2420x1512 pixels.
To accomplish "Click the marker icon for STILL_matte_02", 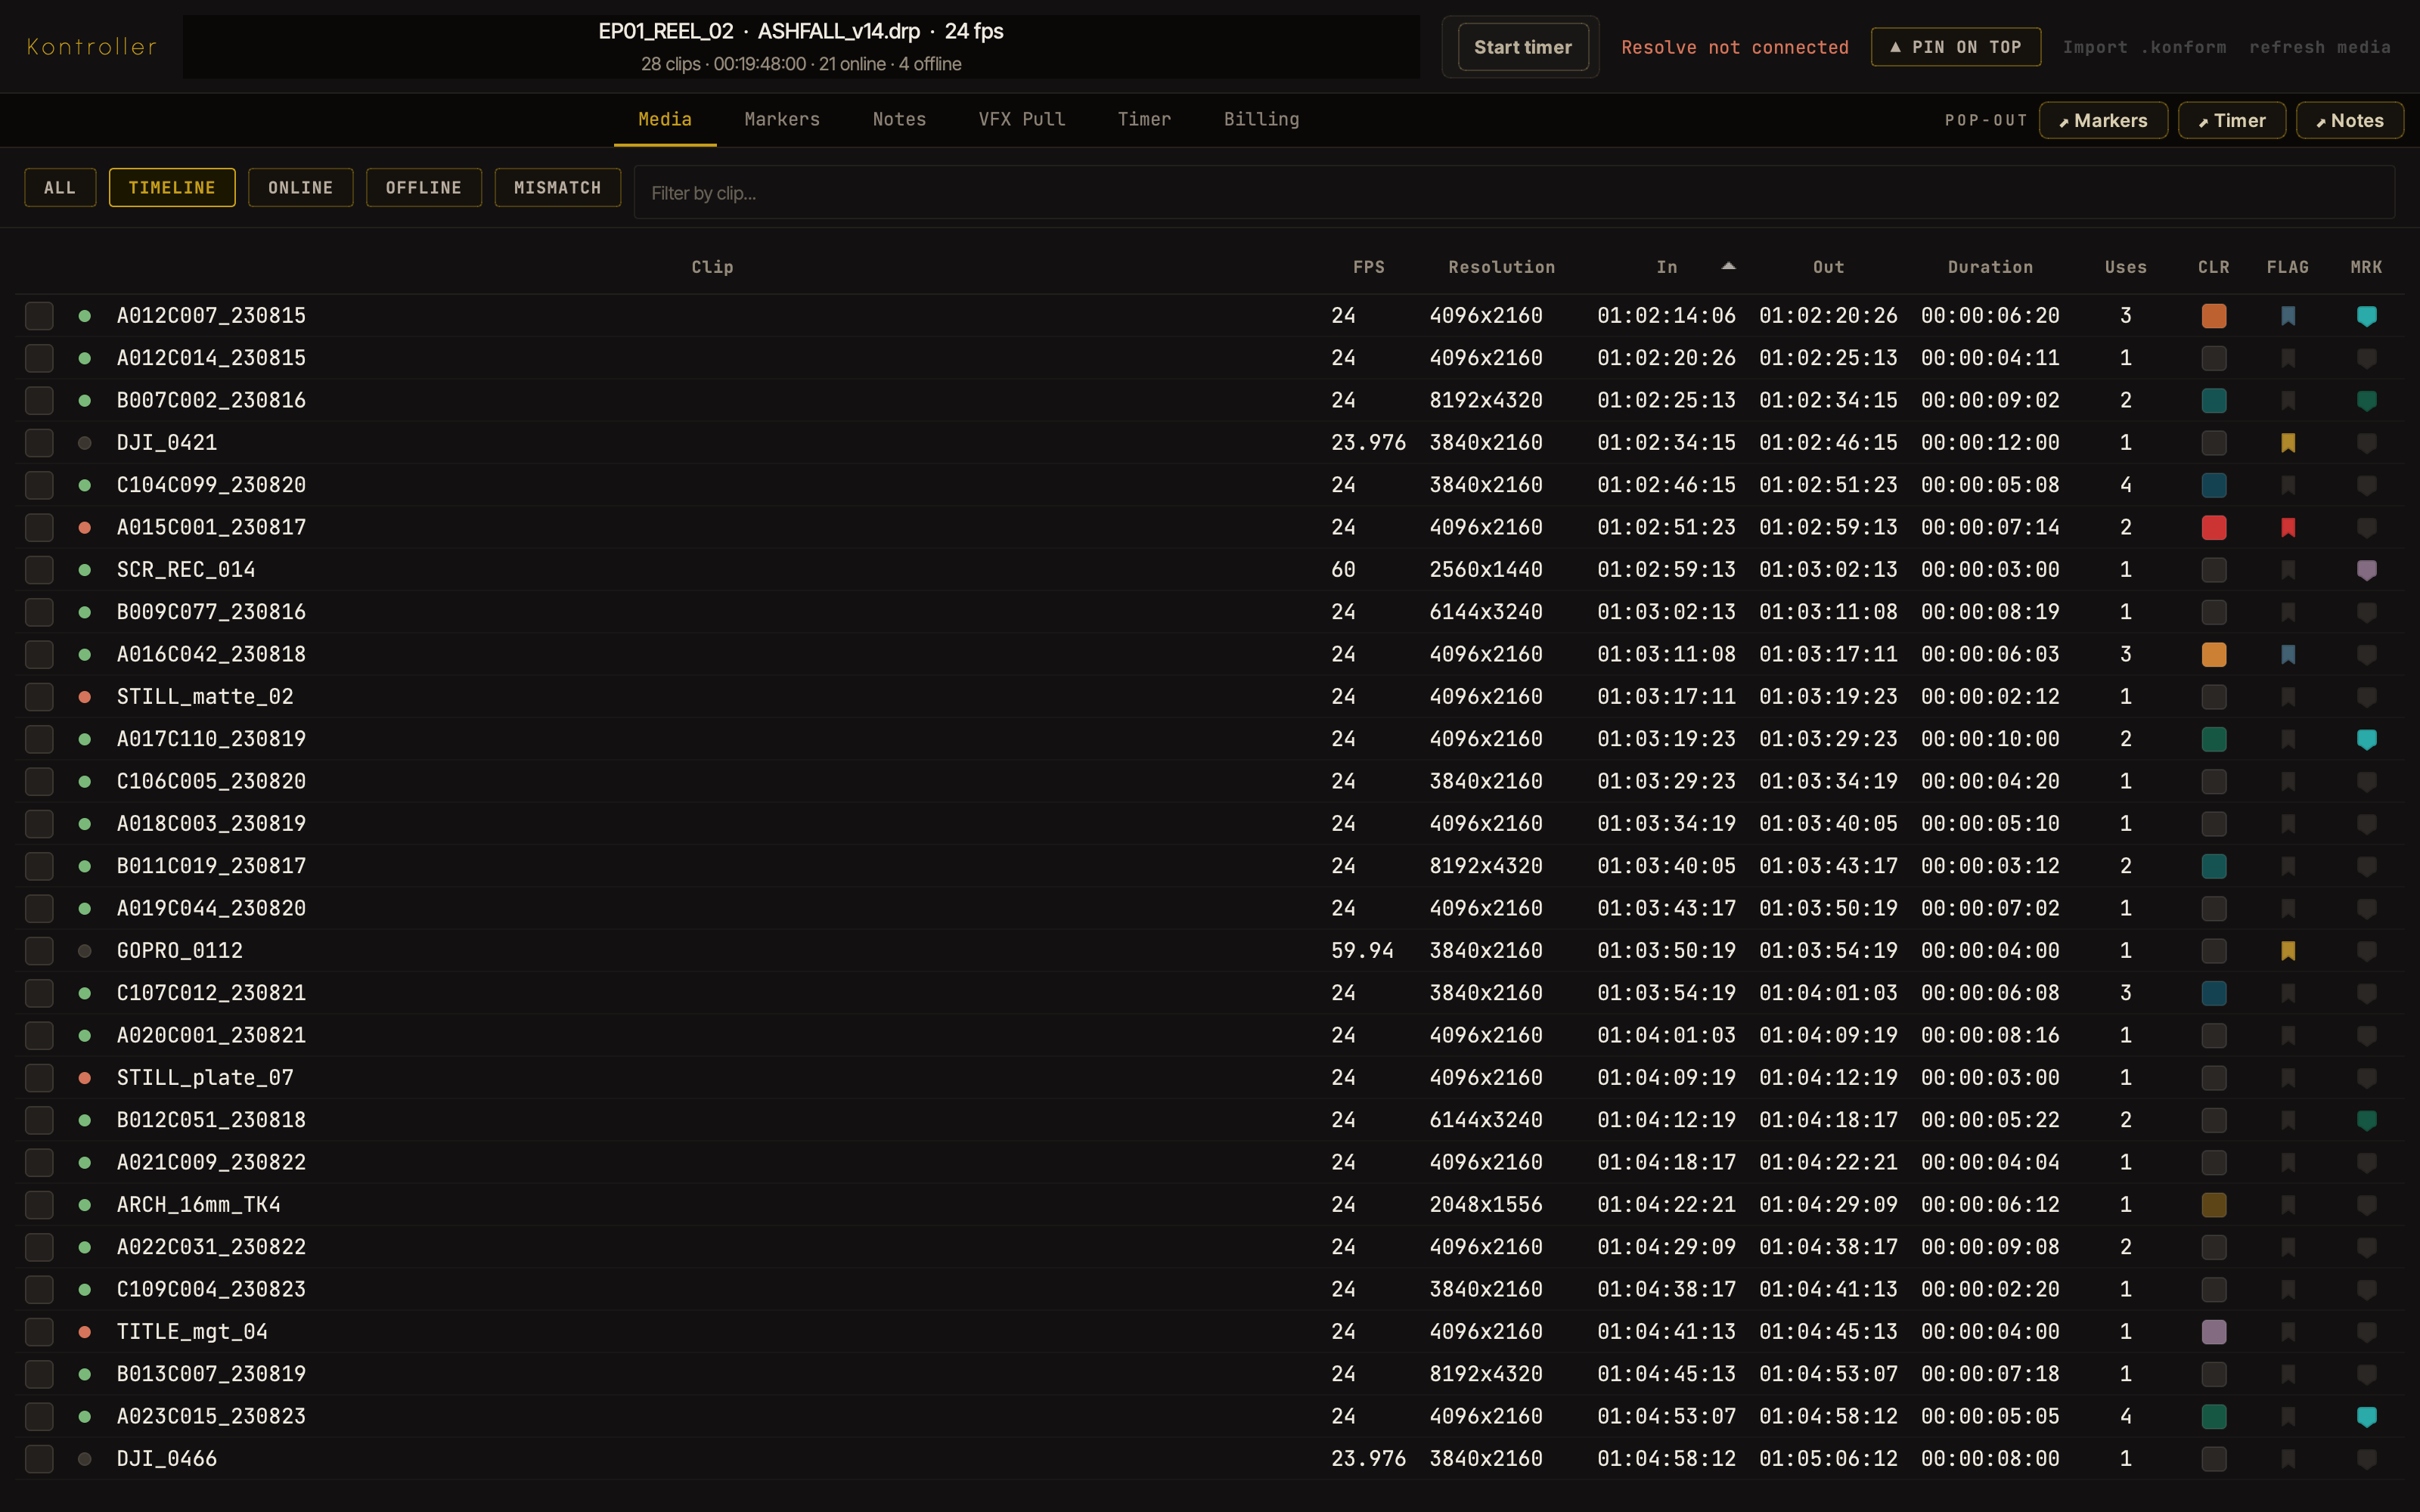I will pos(2366,697).
